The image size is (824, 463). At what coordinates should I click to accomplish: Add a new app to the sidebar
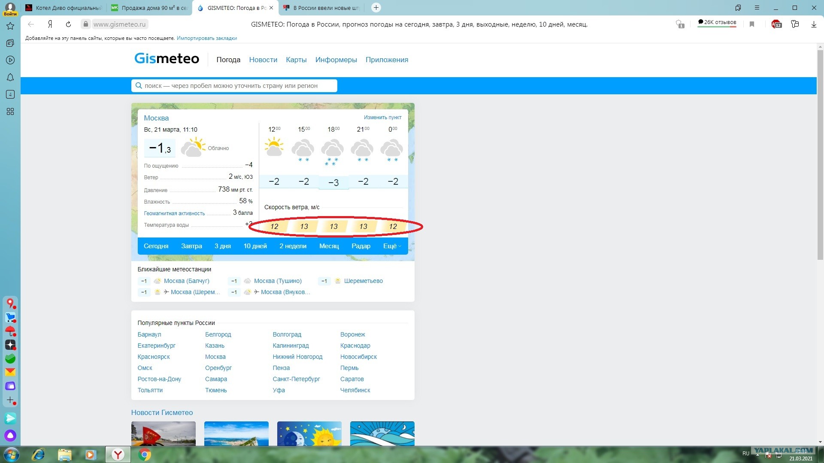pyautogui.click(x=10, y=400)
